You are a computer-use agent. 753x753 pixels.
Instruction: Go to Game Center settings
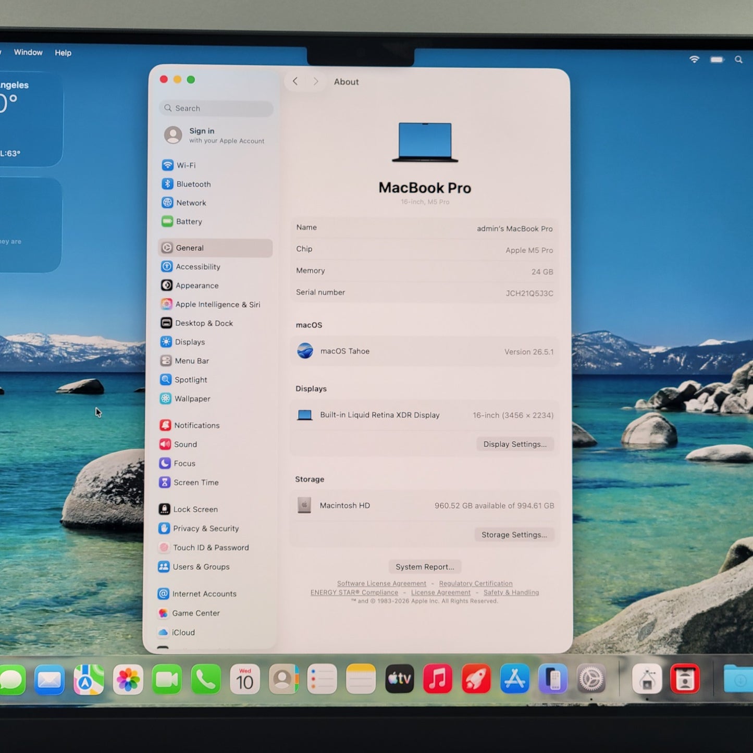click(x=213, y=613)
